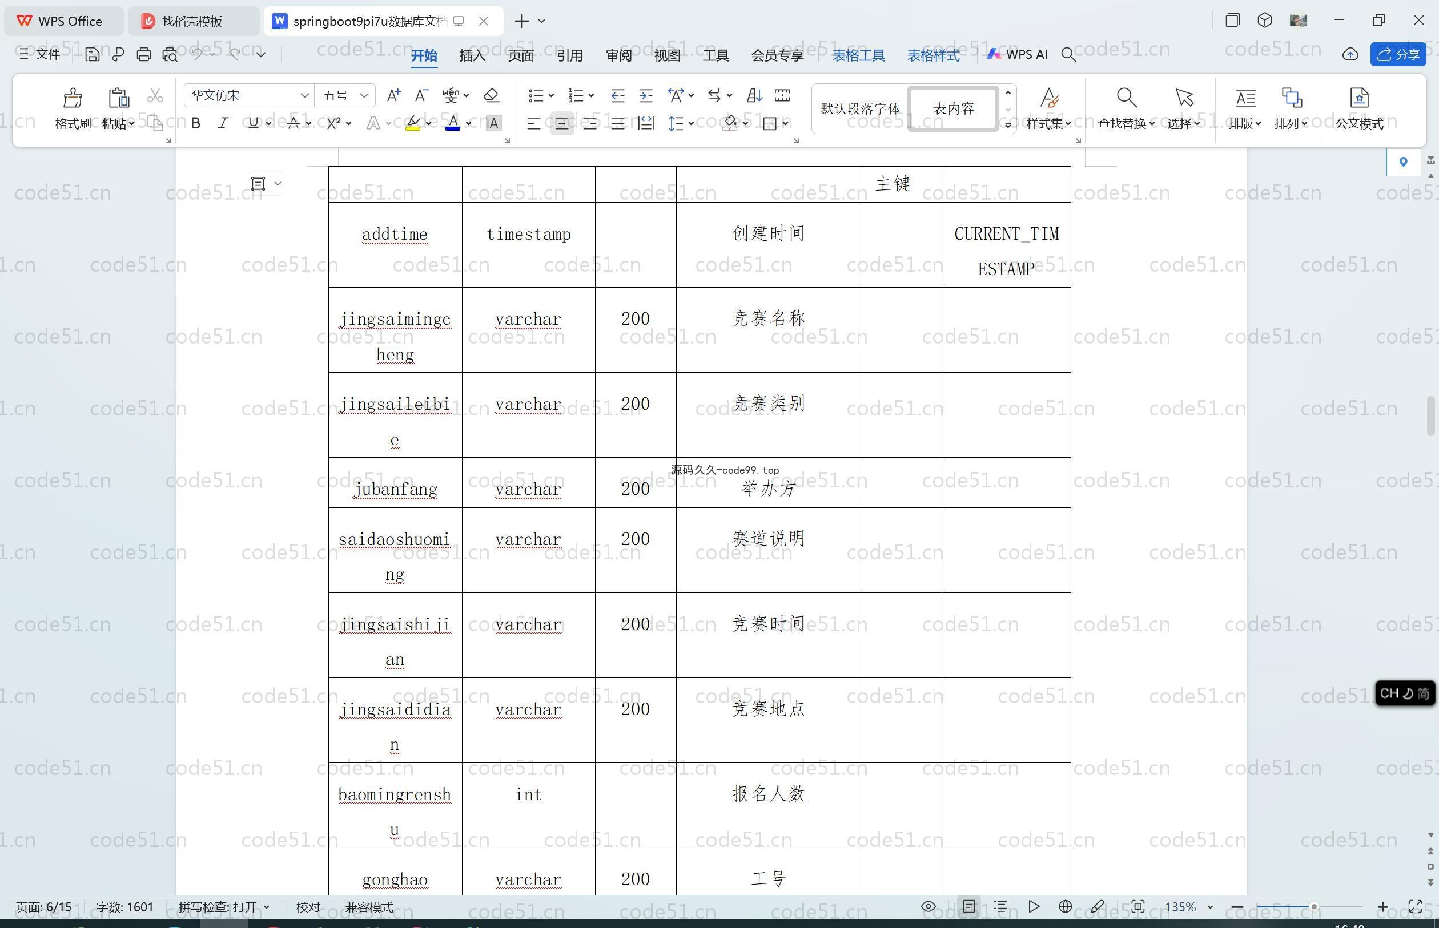Click the Align Right paragraph icon

(589, 123)
